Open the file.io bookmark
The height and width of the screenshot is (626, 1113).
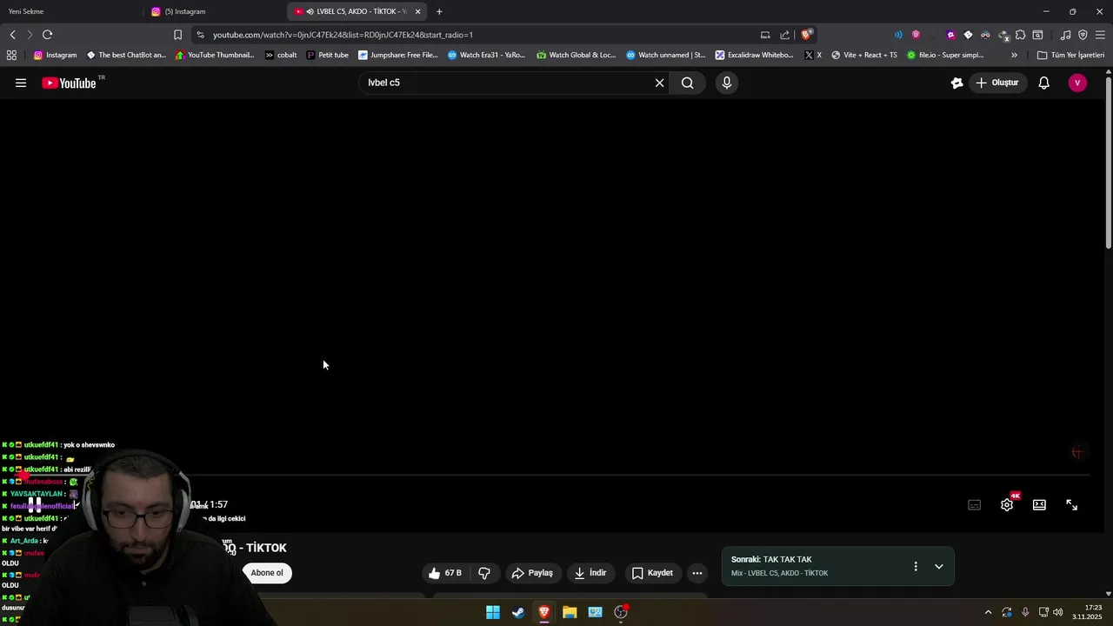point(945,55)
